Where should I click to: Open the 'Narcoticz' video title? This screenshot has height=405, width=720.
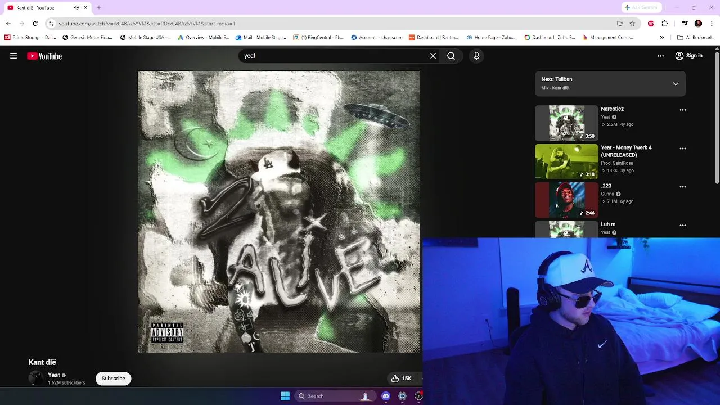pyautogui.click(x=612, y=109)
